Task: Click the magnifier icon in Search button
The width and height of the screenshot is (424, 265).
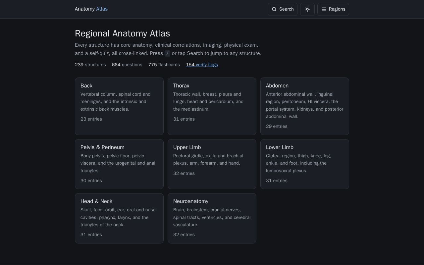Action: click(274, 9)
